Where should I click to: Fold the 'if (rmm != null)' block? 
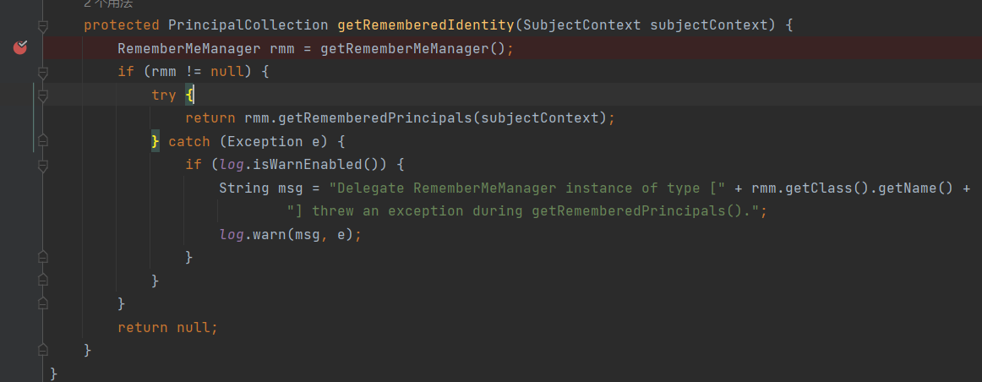pyautogui.click(x=42, y=72)
